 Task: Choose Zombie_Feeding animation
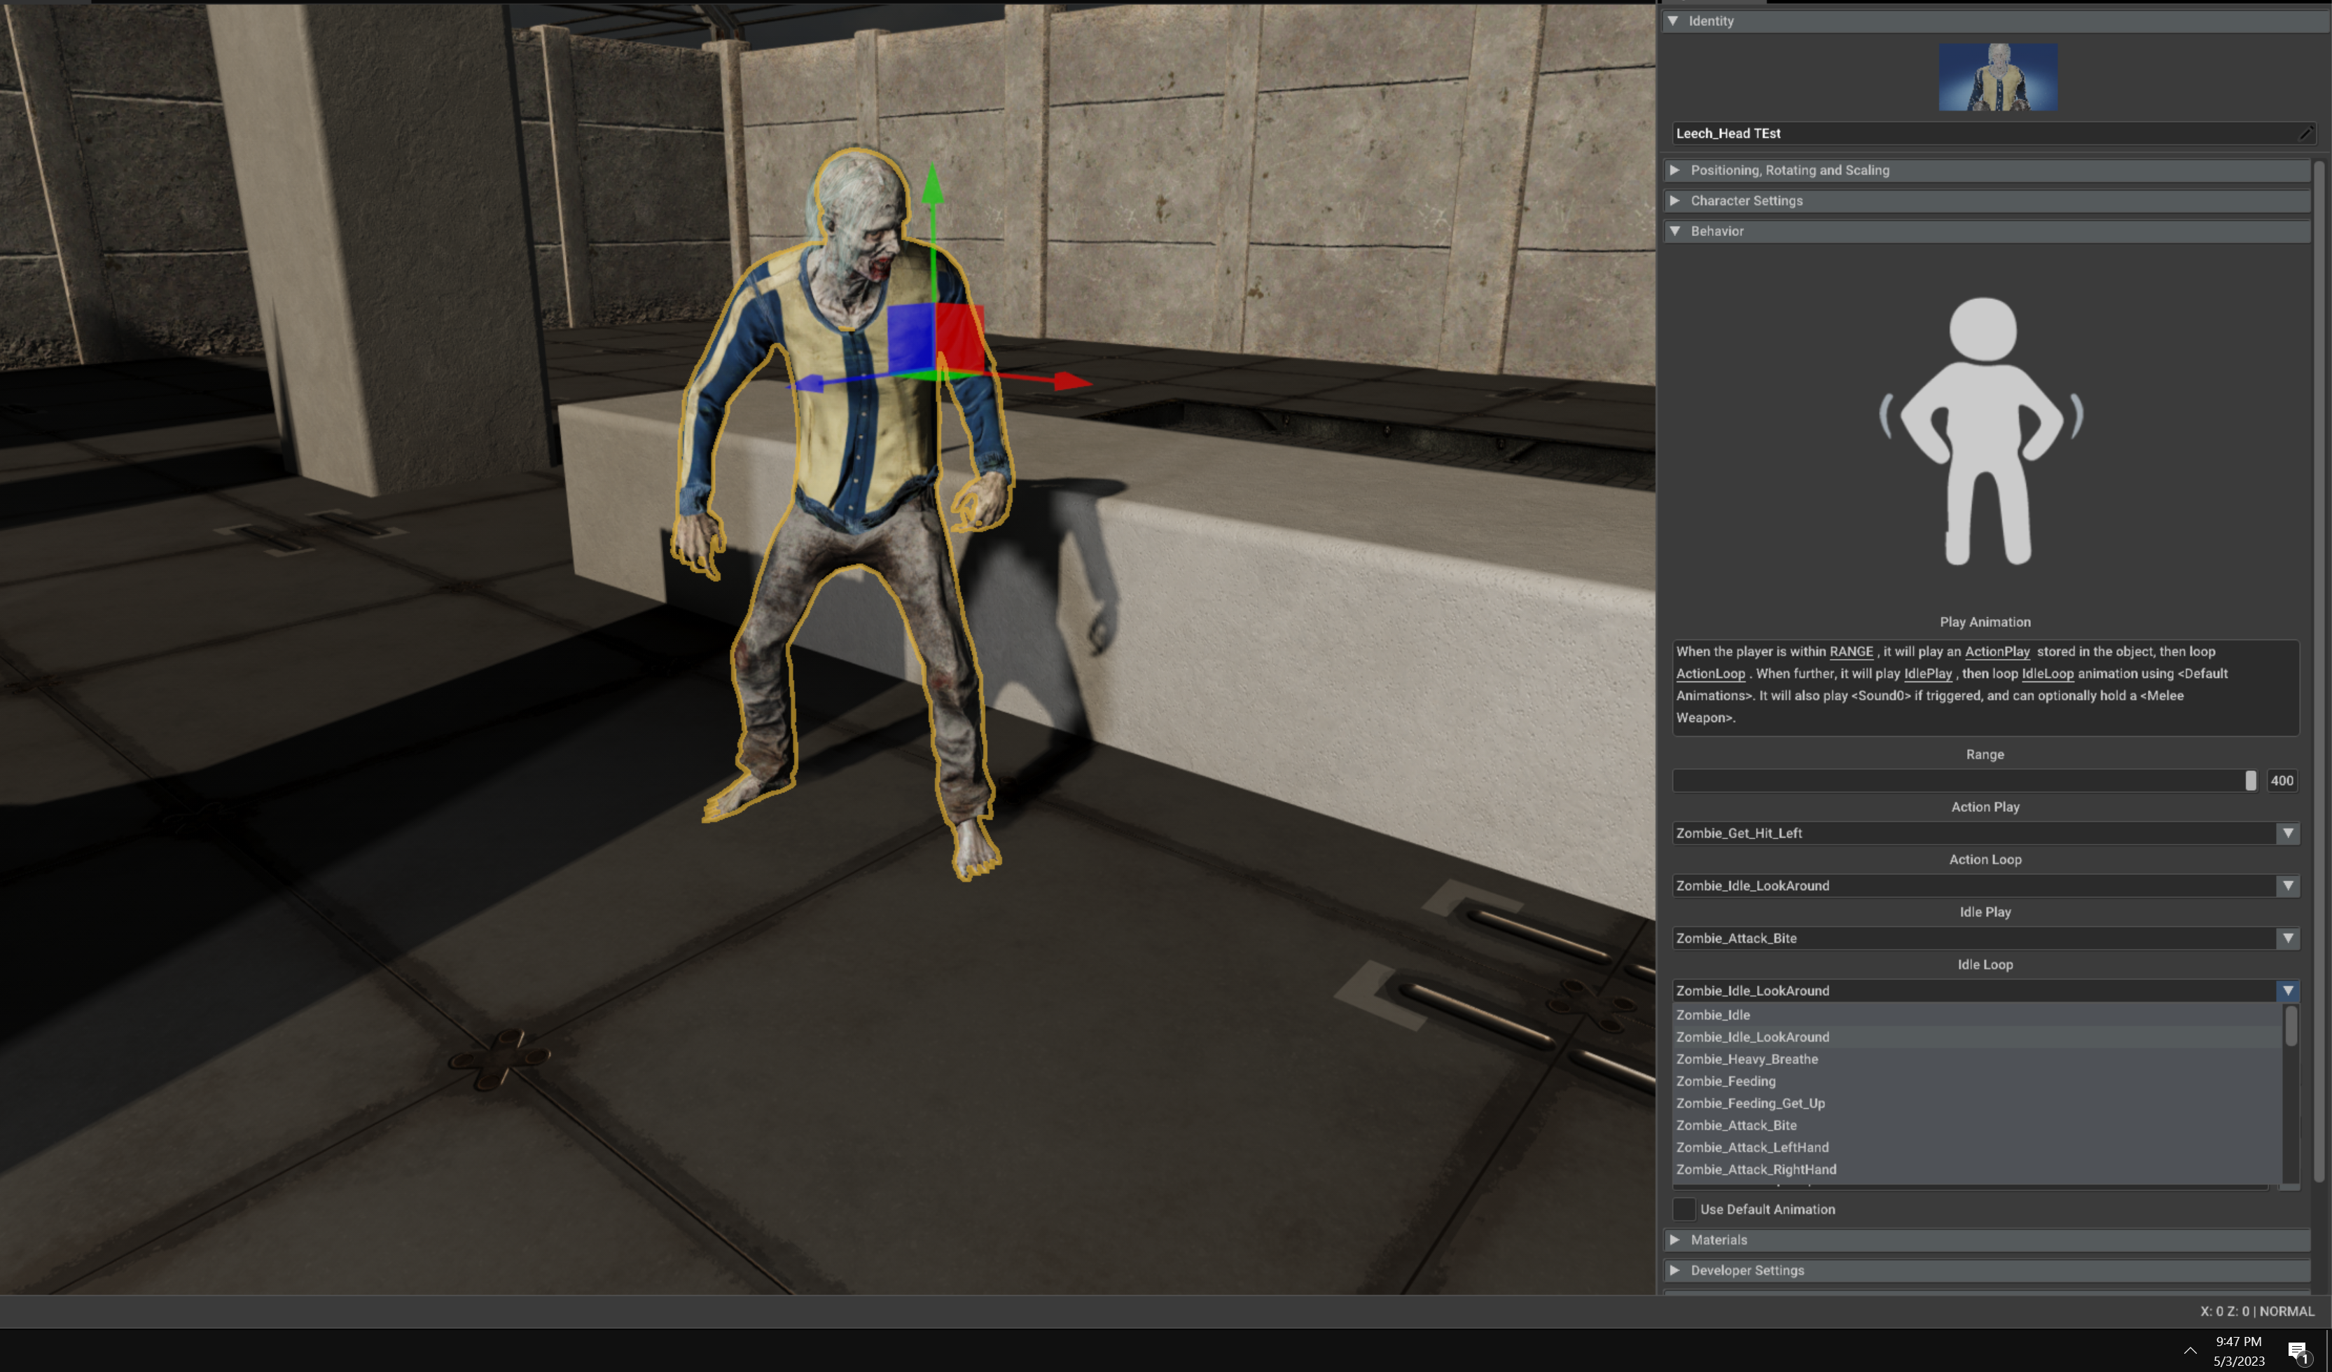1977,1081
